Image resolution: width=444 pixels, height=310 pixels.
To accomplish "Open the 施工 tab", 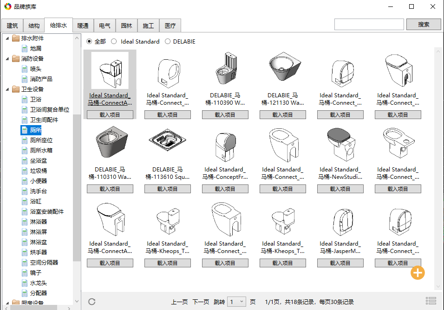I will pos(148,25).
